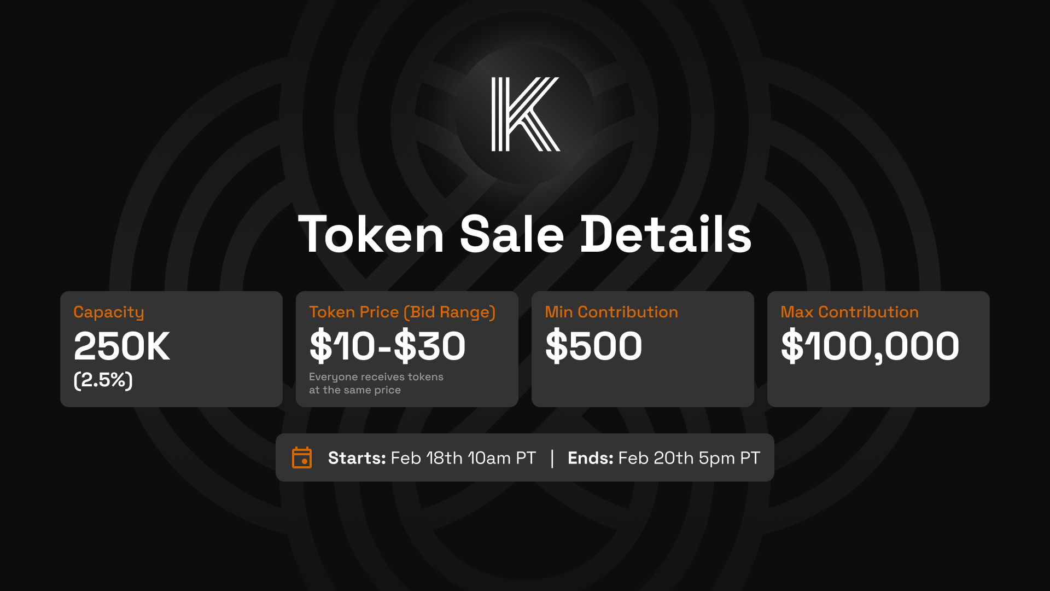Click the vertical divider between the dates
This screenshot has width=1050, height=591.
[x=552, y=458]
